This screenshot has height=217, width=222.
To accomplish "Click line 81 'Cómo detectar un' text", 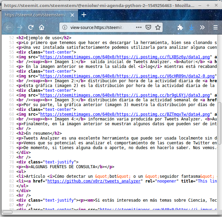I will tap(74, 176).
